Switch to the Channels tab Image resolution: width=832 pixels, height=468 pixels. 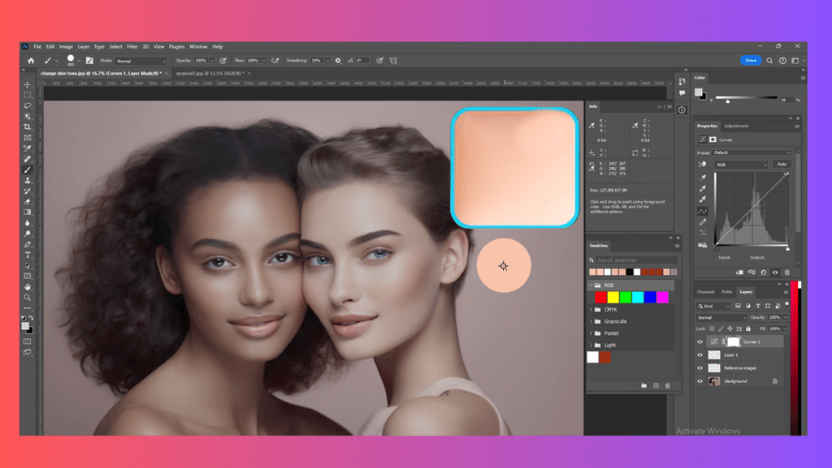tap(704, 292)
